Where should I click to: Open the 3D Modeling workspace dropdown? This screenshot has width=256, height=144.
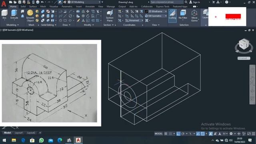(x=84, y=2)
